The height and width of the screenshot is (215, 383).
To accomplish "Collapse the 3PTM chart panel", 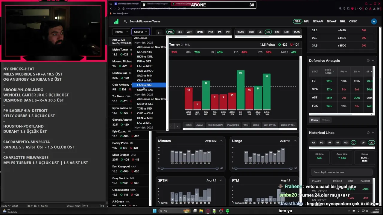I will [221, 180].
